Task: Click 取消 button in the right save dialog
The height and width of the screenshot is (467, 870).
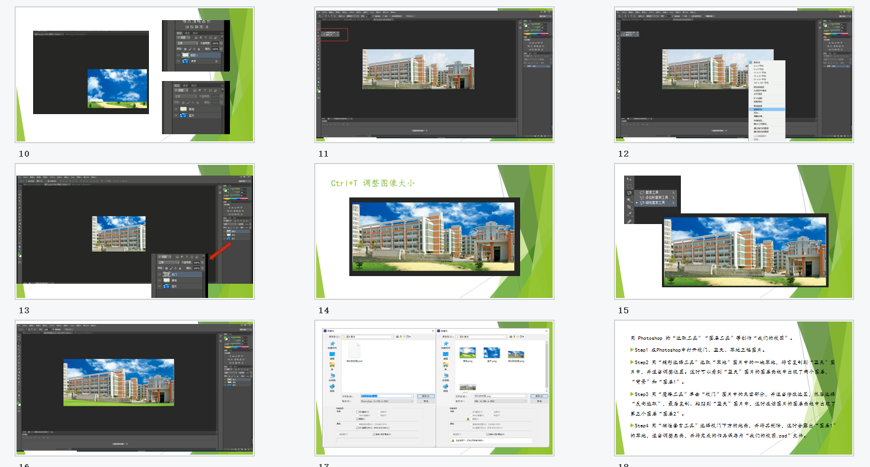Action: coord(539,401)
